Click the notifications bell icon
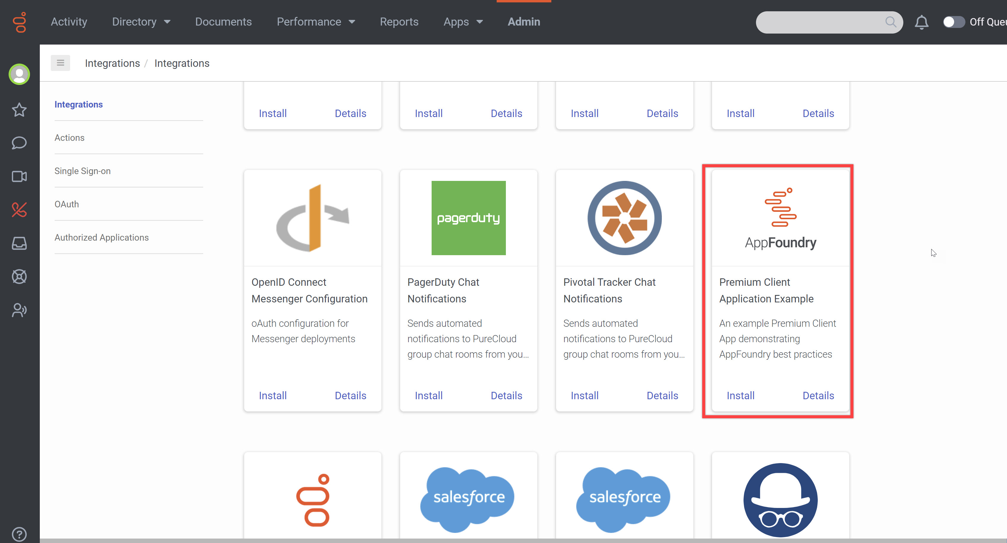 pos(921,22)
